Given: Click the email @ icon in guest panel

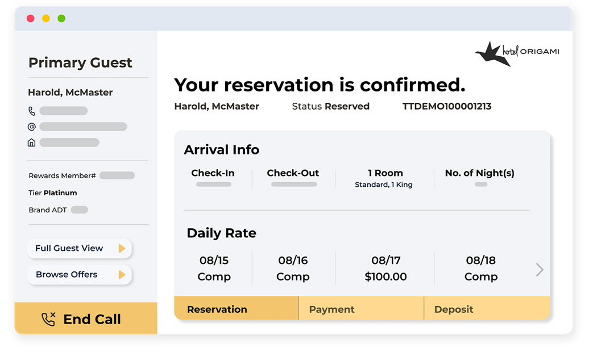Looking at the screenshot, I should pos(32,127).
